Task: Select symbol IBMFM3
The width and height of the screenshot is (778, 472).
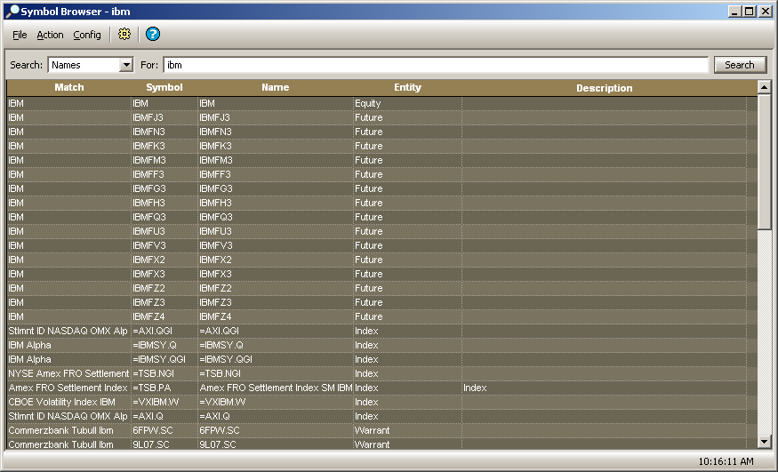Action: pyautogui.click(x=164, y=160)
